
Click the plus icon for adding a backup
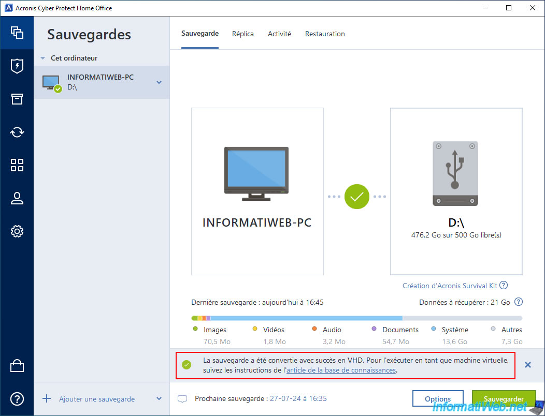pyautogui.click(x=47, y=398)
